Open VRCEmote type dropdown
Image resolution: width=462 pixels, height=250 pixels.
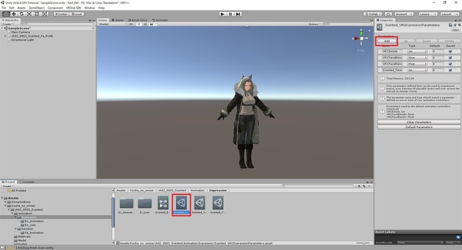tap(417, 51)
